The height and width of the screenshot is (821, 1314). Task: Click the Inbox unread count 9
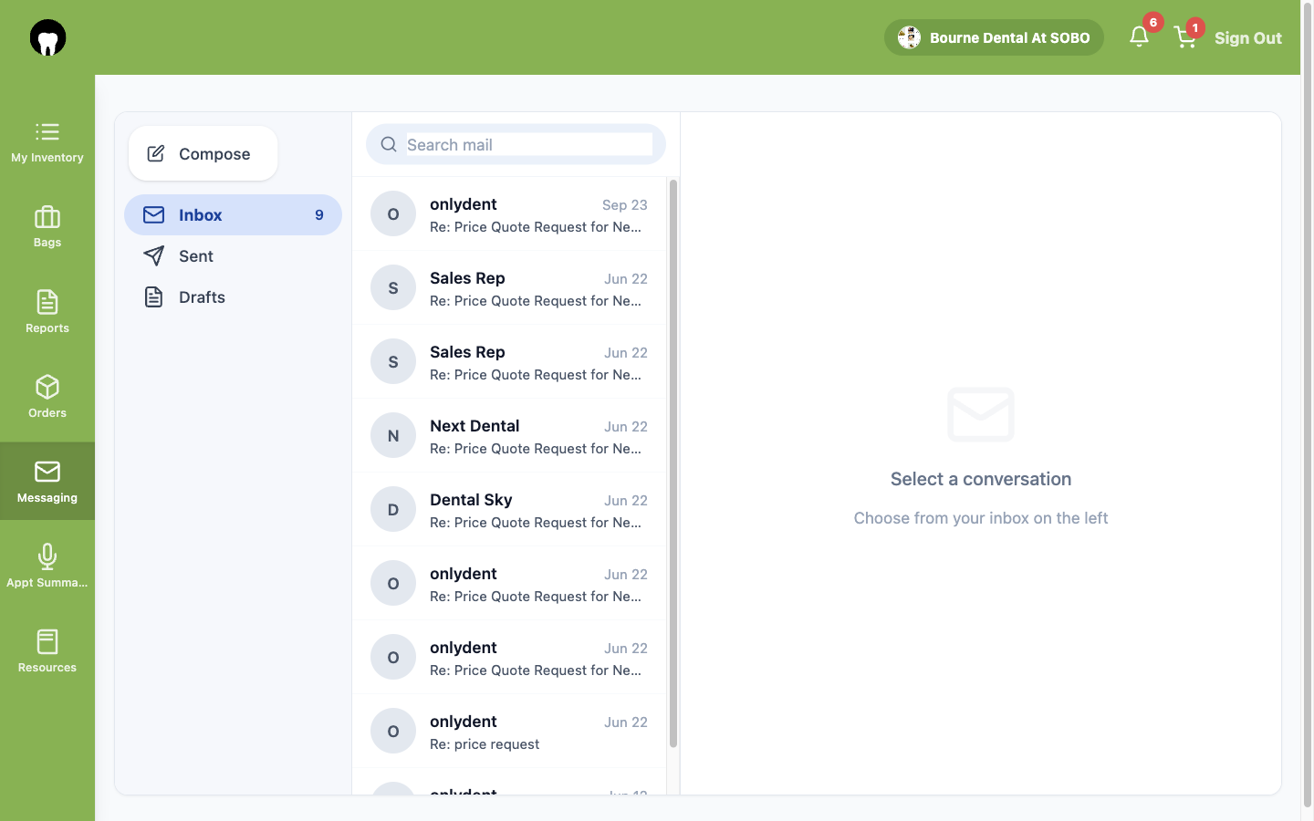[x=319, y=215]
